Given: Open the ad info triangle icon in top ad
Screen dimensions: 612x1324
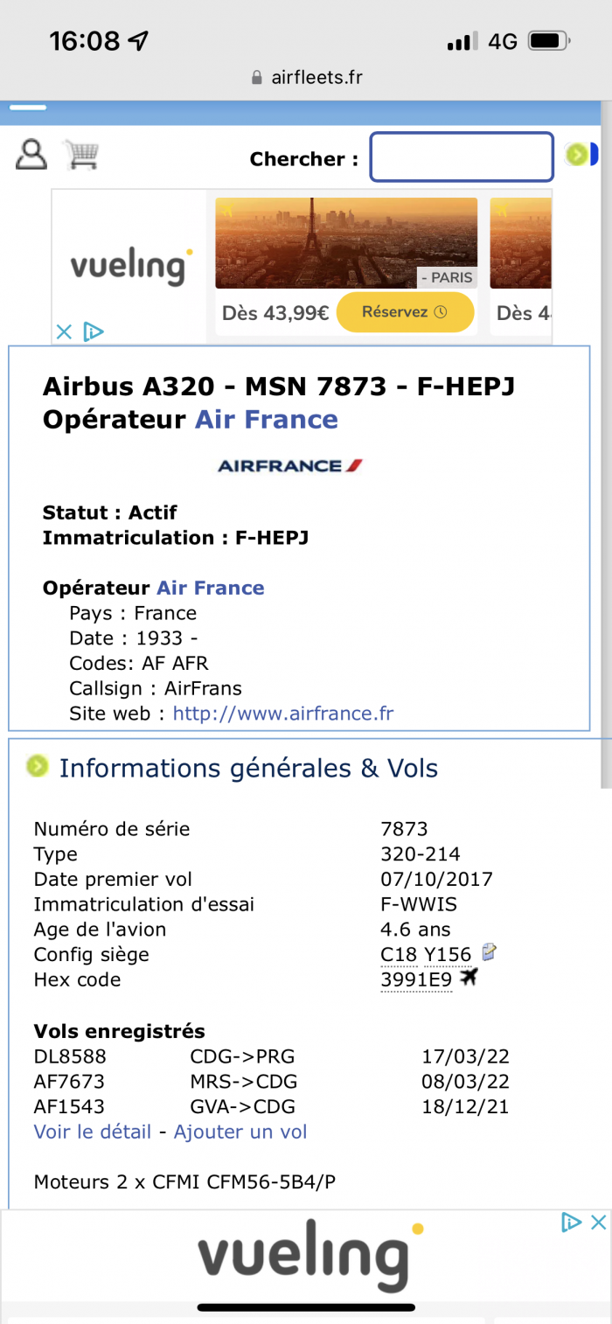Looking at the screenshot, I should coord(93,332).
